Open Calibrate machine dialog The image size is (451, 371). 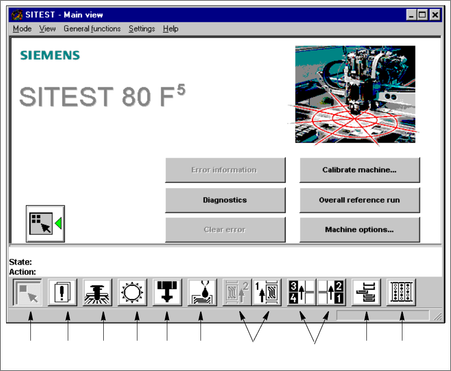pyautogui.click(x=360, y=170)
